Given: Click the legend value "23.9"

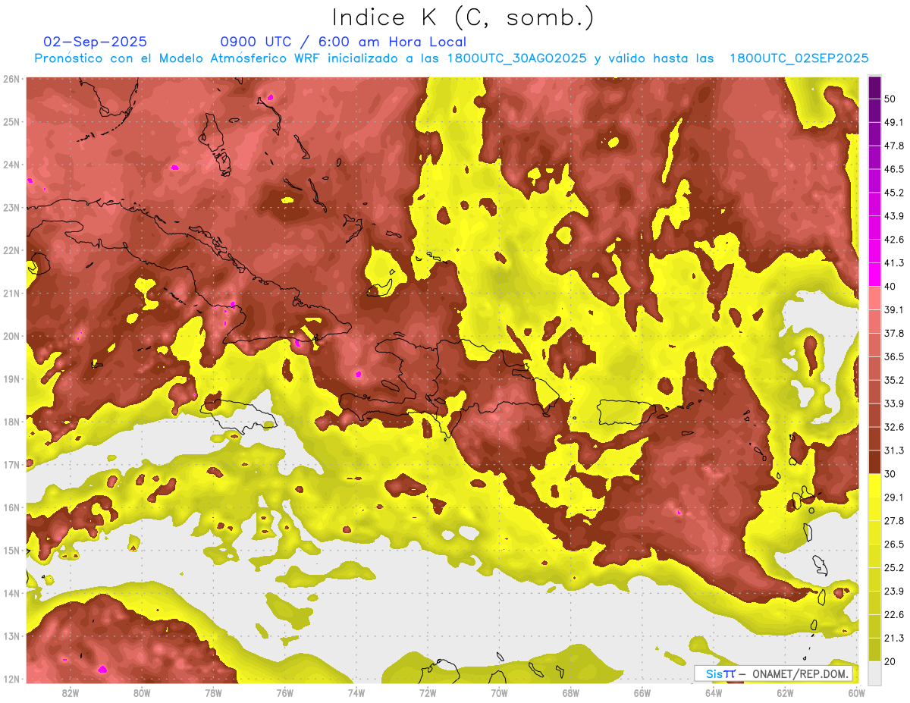Looking at the screenshot, I should click(894, 591).
